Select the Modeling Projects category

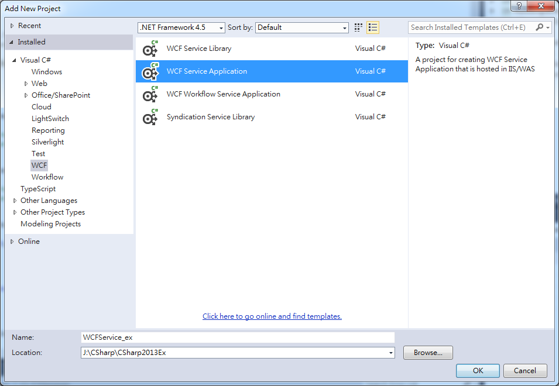click(50, 223)
